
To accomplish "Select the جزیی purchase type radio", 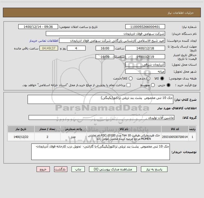I will pos(168,85).
